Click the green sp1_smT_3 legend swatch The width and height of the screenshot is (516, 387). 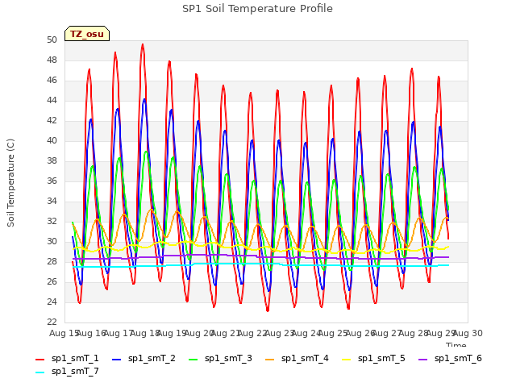pyautogui.click(x=193, y=360)
